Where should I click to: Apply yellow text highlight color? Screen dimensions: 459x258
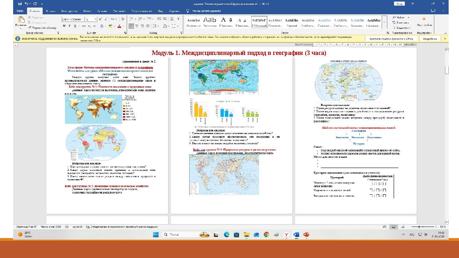(110, 26)
